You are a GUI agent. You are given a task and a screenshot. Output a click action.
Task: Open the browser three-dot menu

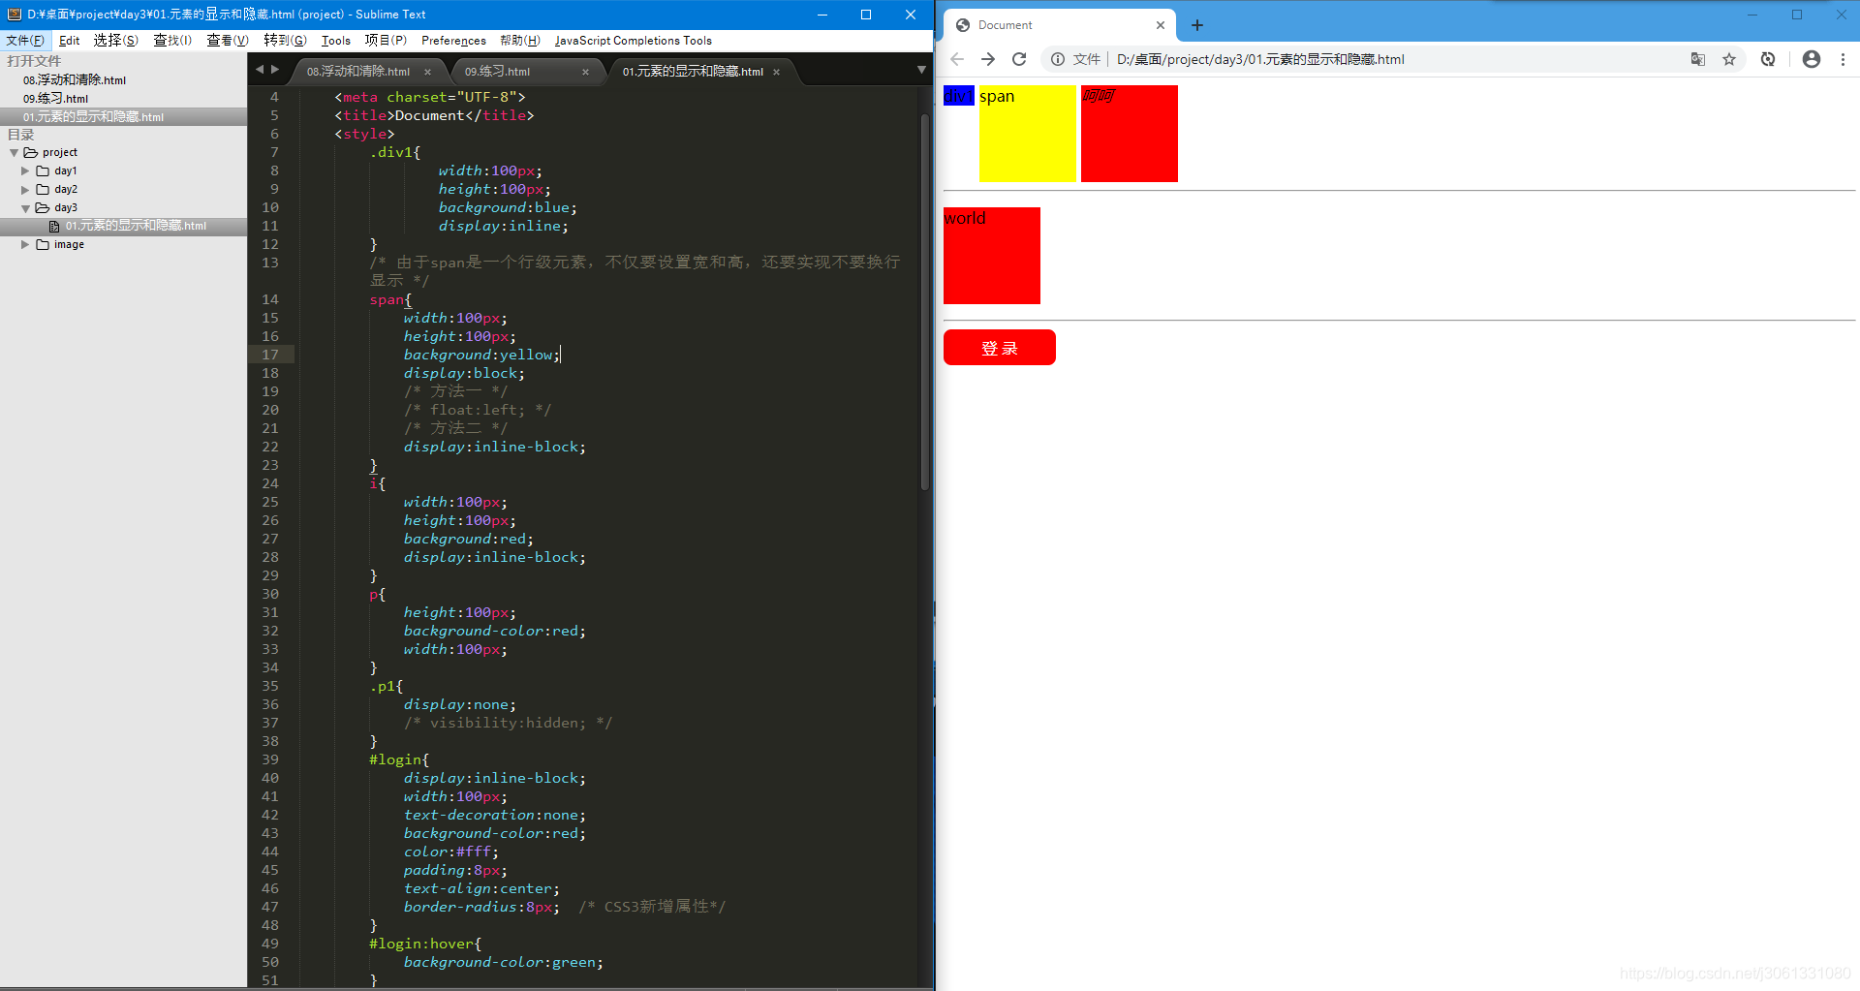[1843, 59]
